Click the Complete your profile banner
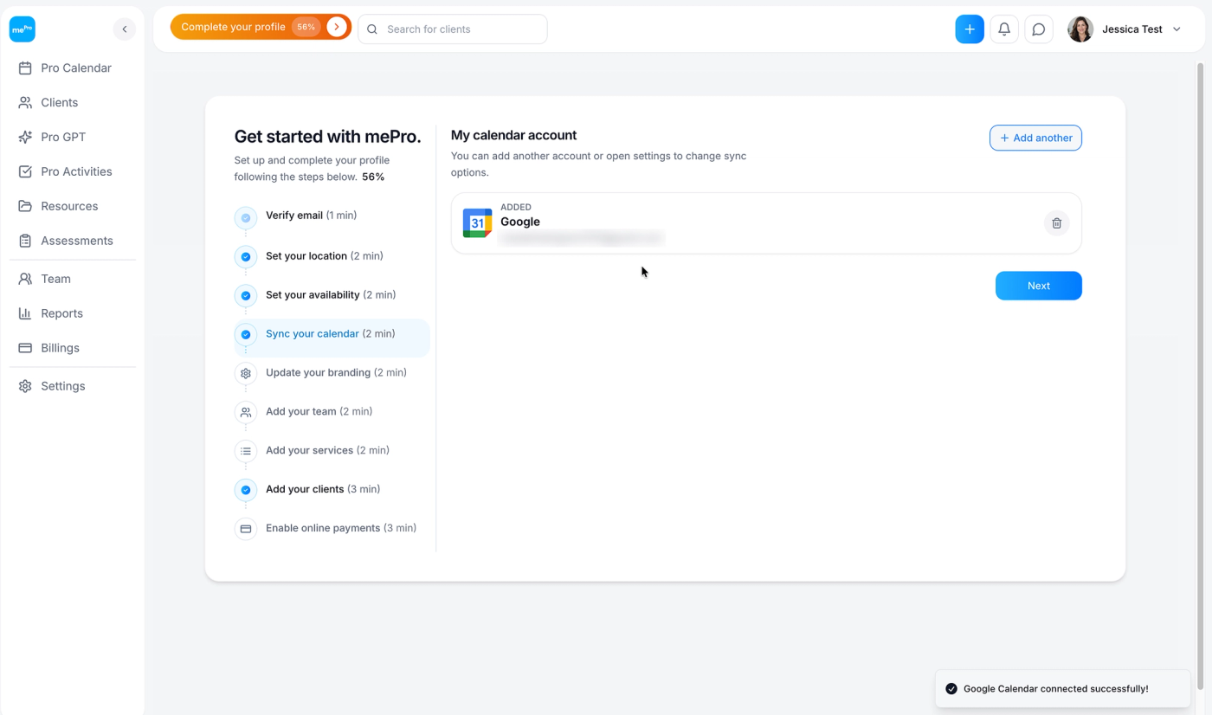This screenshot has width=1212, height=715. tap(261, 27)
